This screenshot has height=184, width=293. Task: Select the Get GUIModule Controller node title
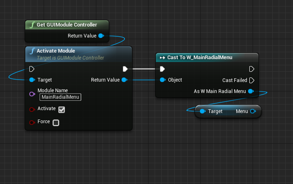coord(67,25)
